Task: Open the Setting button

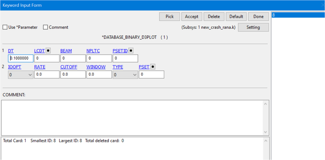Action: [253, 27]
